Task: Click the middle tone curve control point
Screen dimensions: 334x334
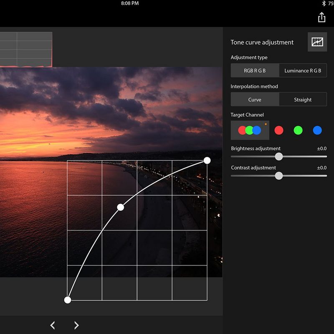Action: click(121, 207)
